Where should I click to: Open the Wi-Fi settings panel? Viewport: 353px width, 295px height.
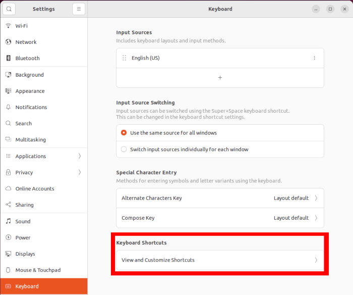pos(44,26)
